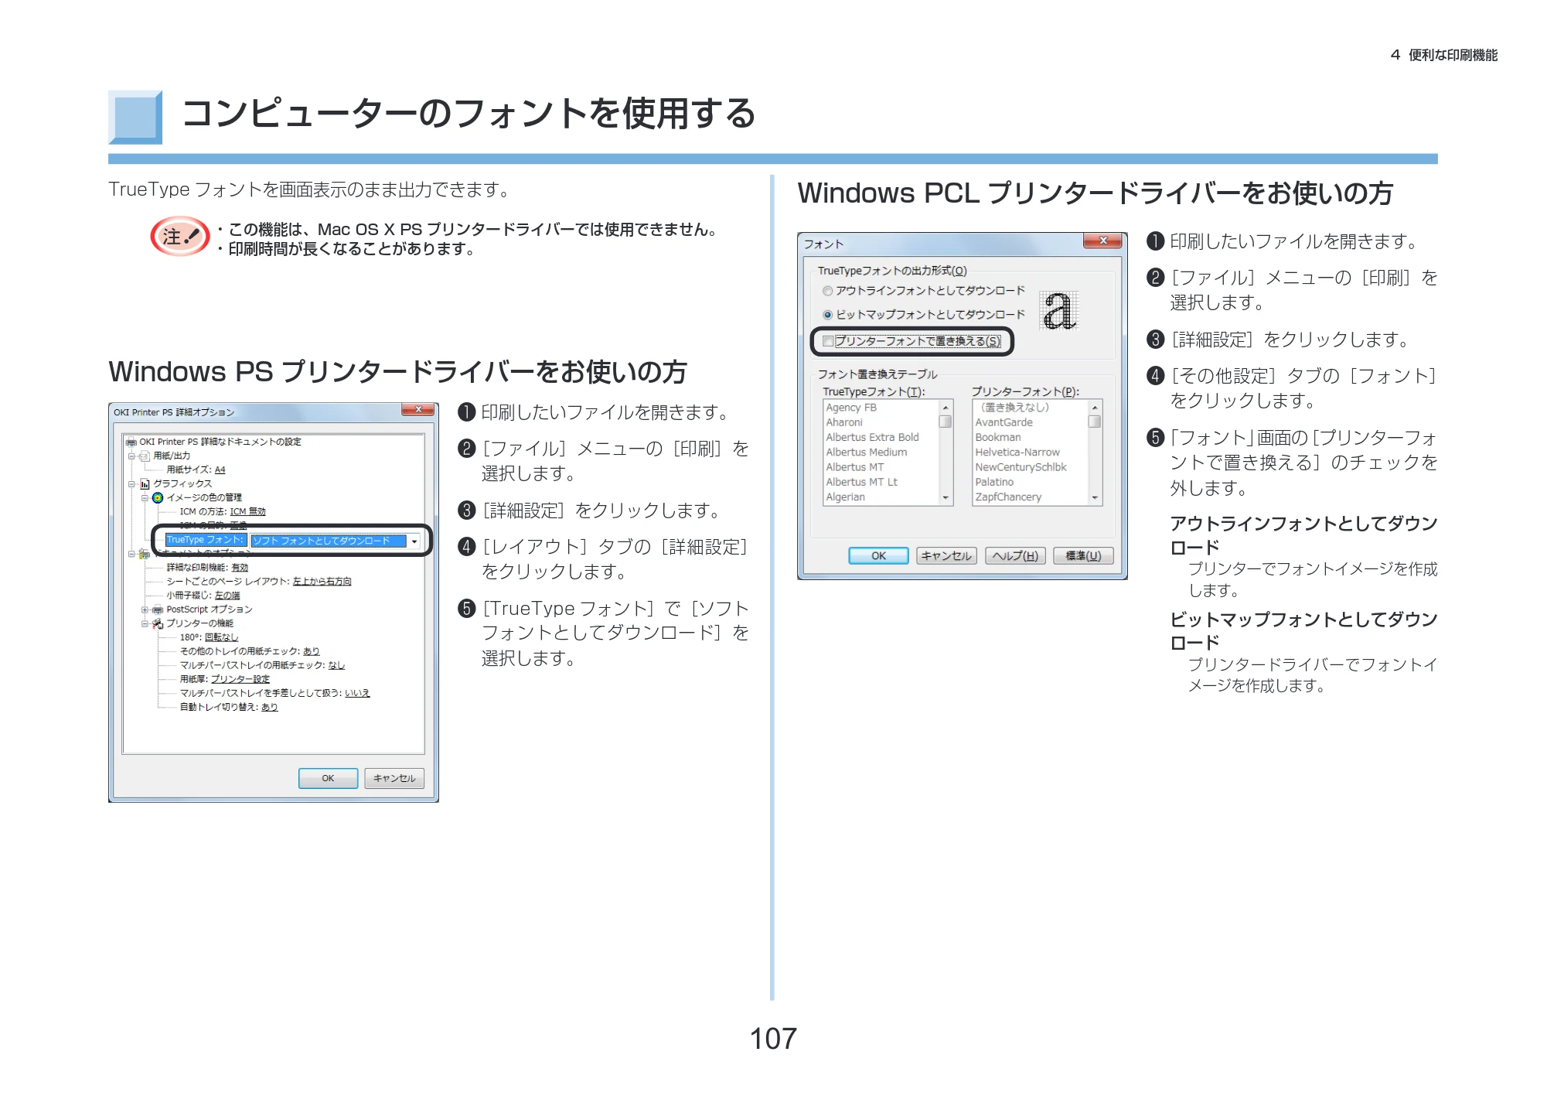1547x1096 pixels.
Task: Collapse the イメージの色の管理 node
Action: [x=145, y=498]
